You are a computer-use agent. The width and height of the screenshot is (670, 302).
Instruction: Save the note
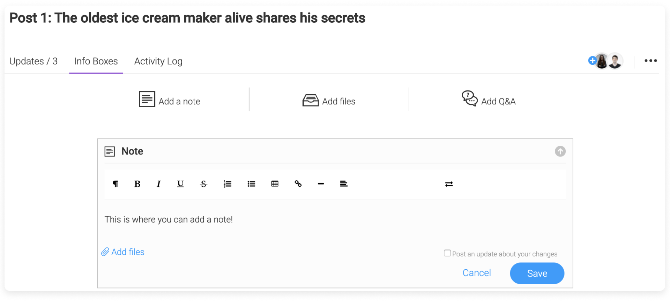coord(537,273)
